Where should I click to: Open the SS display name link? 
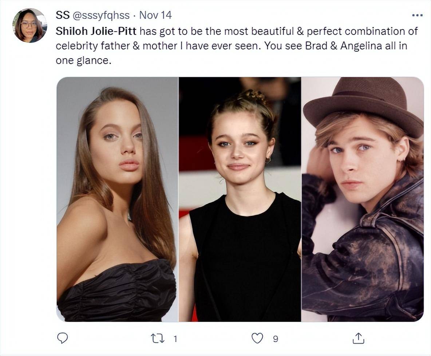click(x=62, y=15)
